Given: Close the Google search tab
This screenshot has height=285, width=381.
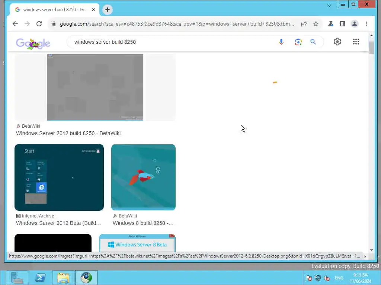Looking at the screenshot, I should (x=93, y=10).
